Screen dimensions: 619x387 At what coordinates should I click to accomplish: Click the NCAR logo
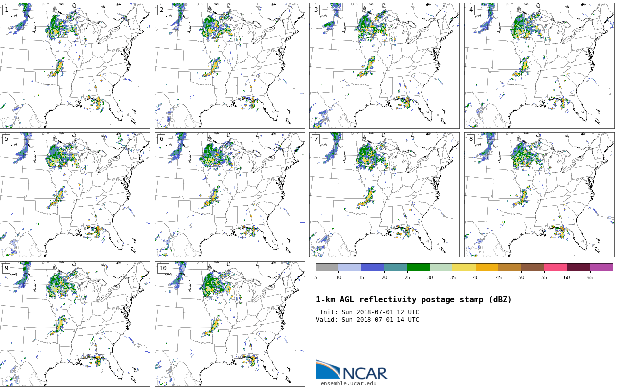click(x=351, y=371)
